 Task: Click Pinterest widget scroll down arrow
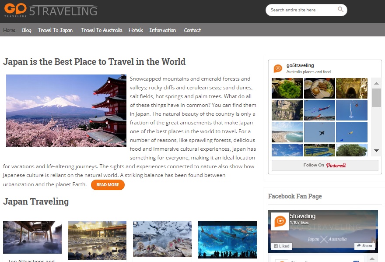[376, 150]
